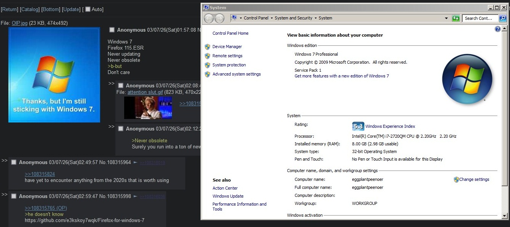510x227 pixels.
Task: Click the forward navigation arrow in System window
Action: click(219, 18)
